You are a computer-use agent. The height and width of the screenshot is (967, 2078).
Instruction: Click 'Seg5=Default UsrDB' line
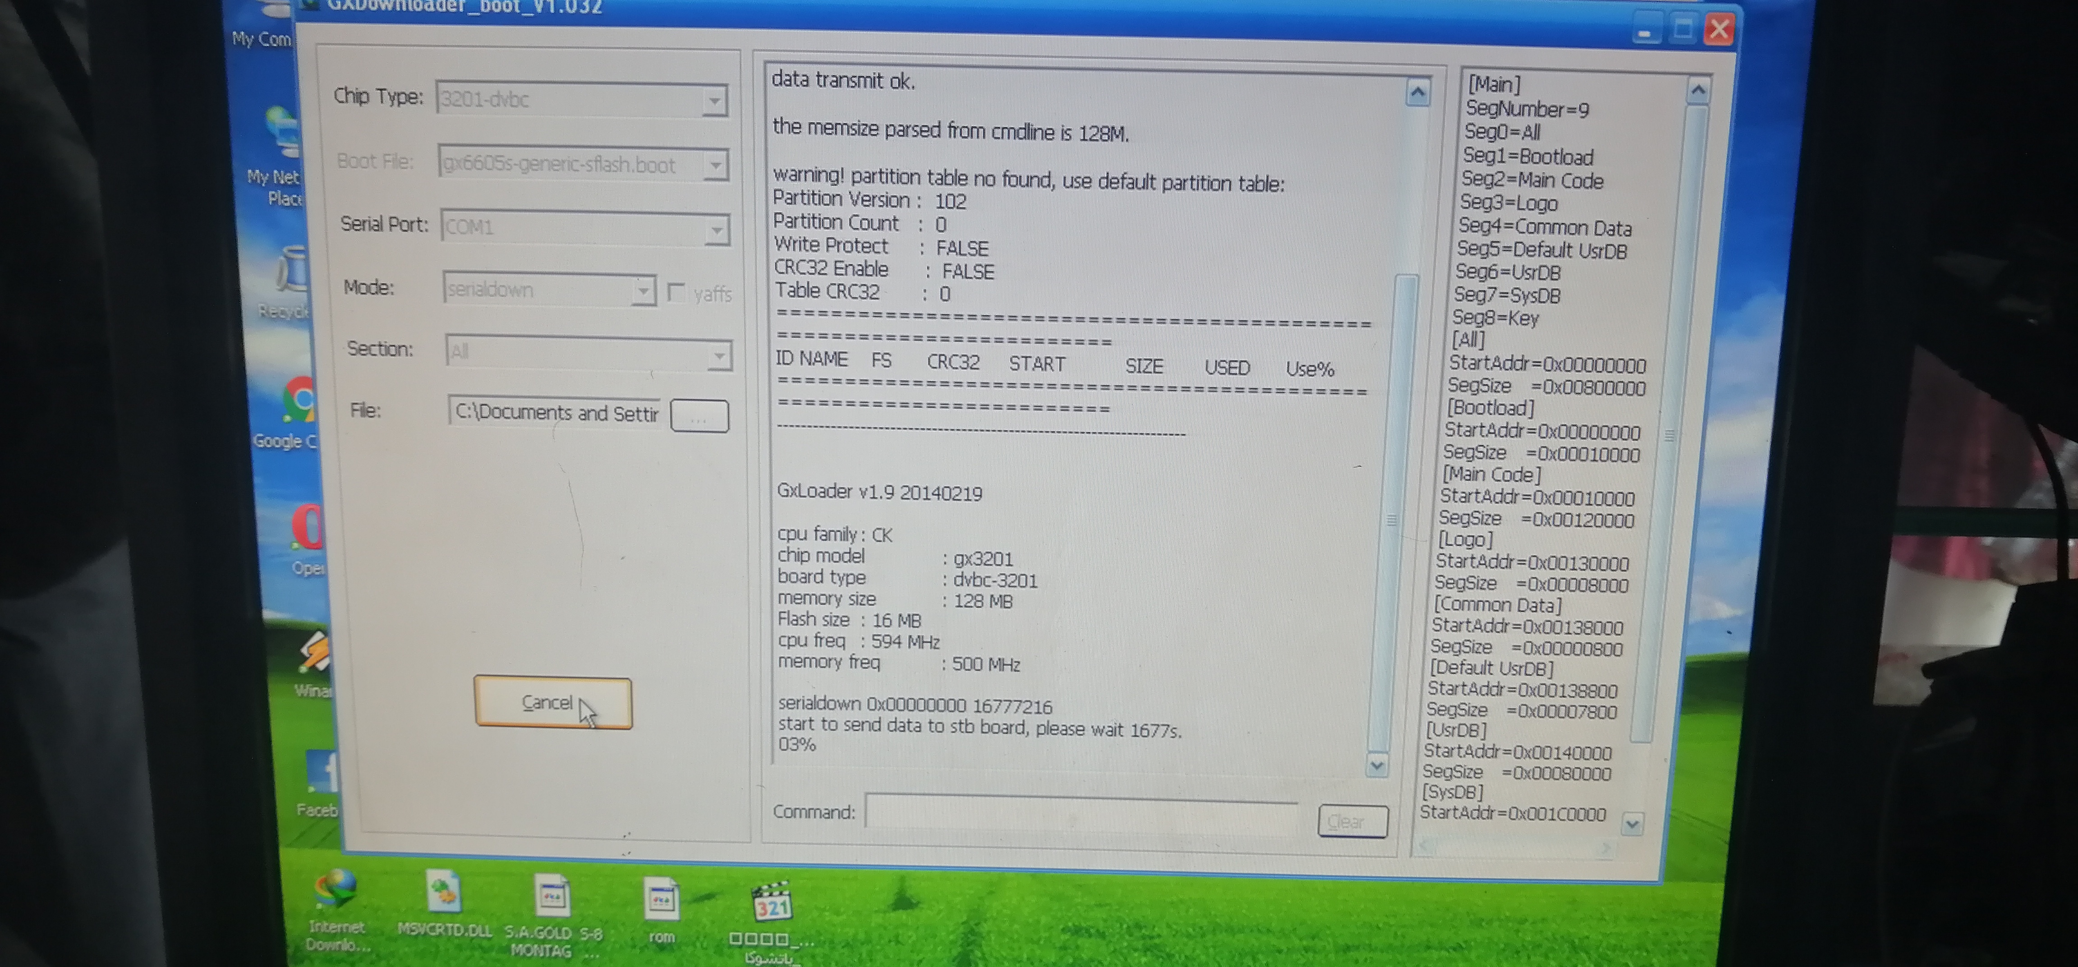click(1541, 250)
